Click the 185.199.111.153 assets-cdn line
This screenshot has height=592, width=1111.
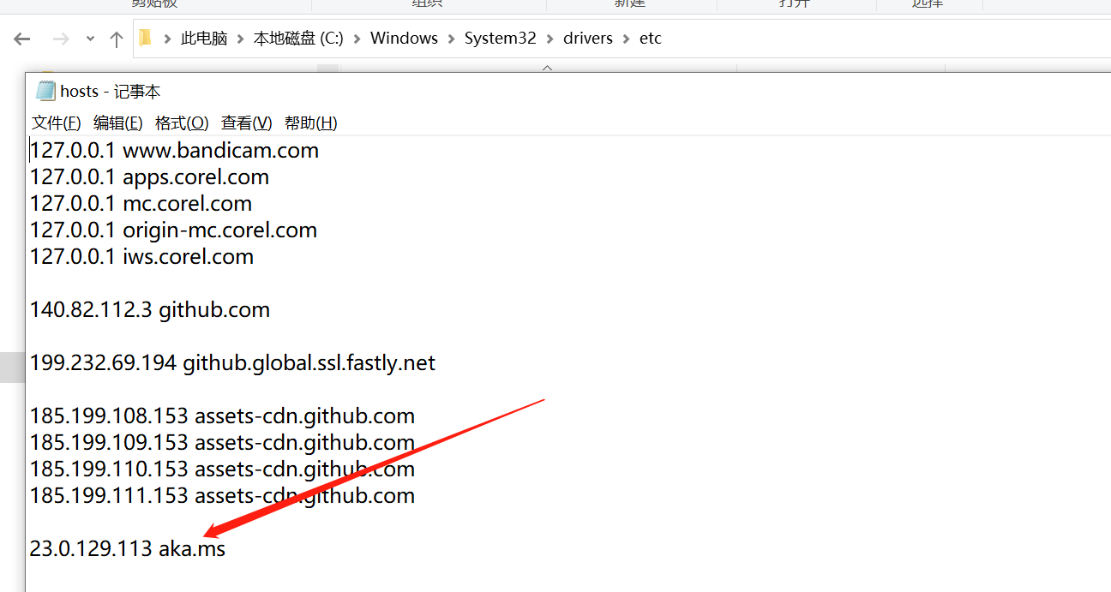click(x=222, y=496)
